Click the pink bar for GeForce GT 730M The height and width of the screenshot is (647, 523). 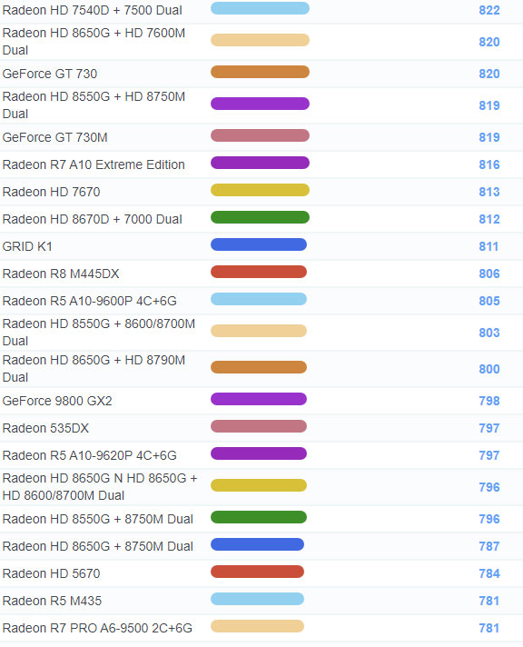[x=260, y=135]
